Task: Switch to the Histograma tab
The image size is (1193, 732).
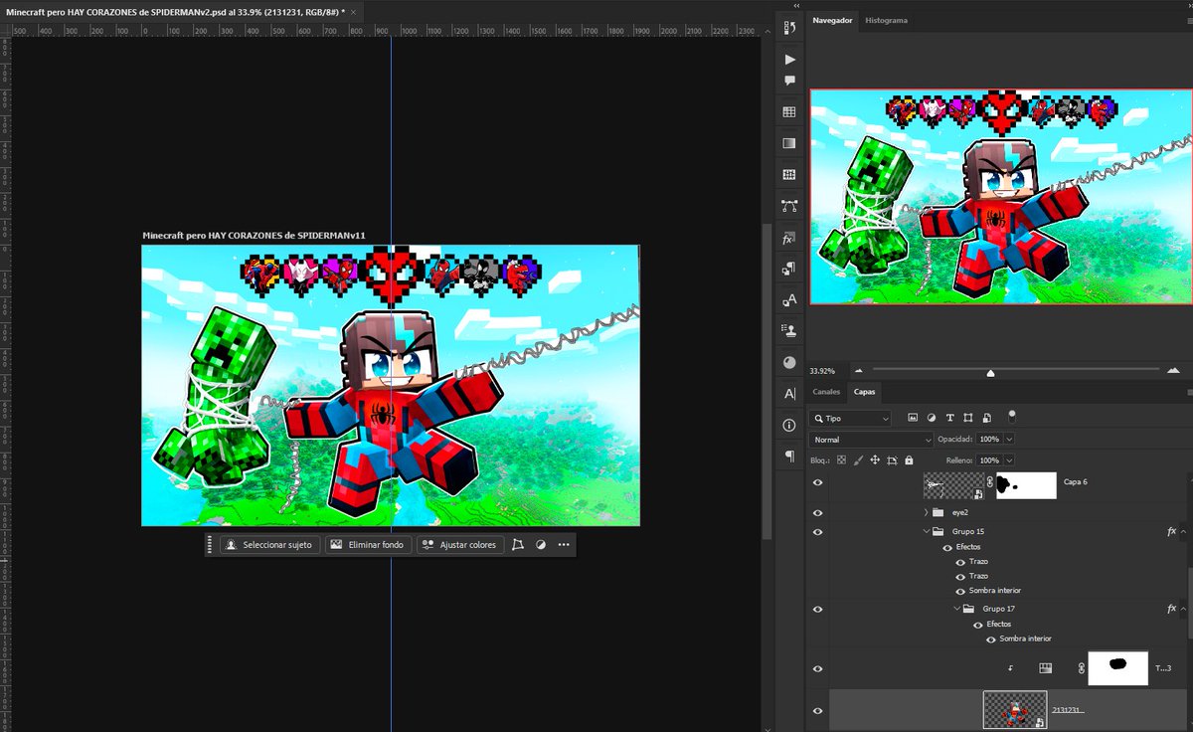Action: click(886, 20)
